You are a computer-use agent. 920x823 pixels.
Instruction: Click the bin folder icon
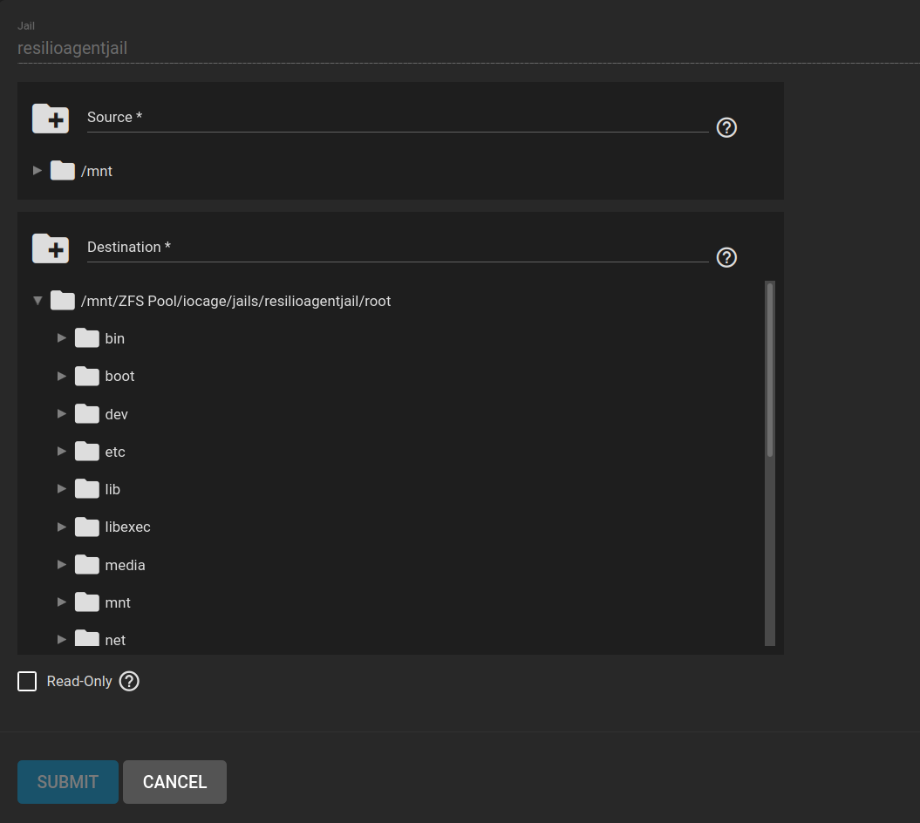(87, 338)
